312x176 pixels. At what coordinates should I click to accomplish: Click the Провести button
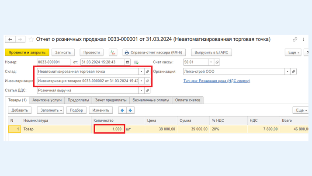coord(91,53)
